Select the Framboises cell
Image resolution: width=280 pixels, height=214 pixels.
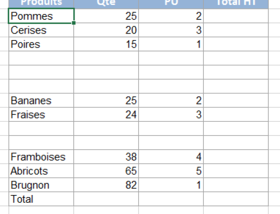coord(41,156)
